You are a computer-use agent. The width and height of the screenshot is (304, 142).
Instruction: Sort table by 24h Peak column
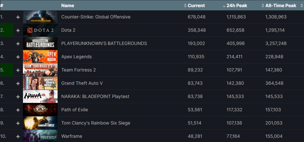(236, 5)
